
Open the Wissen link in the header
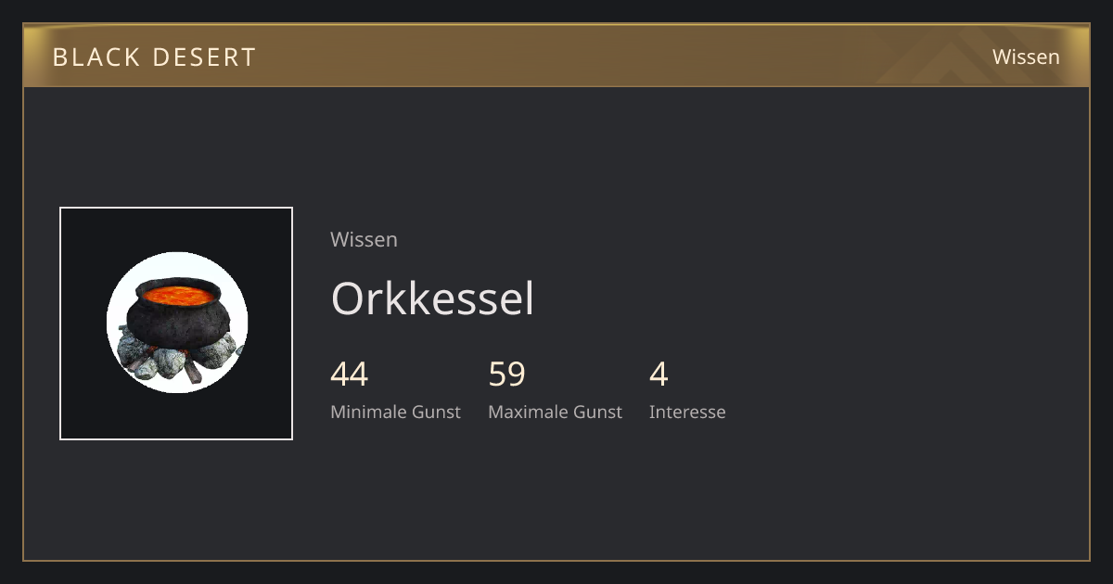(1026, 57)
